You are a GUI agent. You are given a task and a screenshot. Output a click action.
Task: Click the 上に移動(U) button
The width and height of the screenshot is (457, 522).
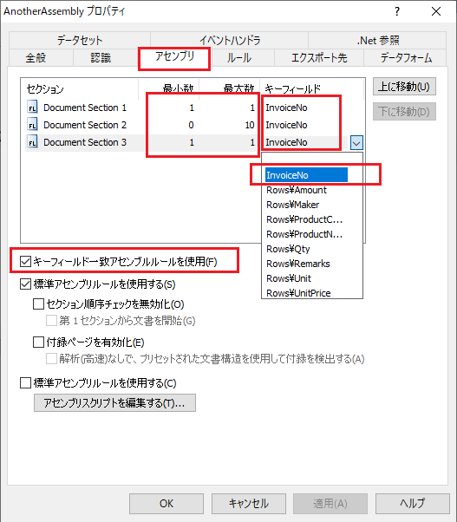point(404,87)
